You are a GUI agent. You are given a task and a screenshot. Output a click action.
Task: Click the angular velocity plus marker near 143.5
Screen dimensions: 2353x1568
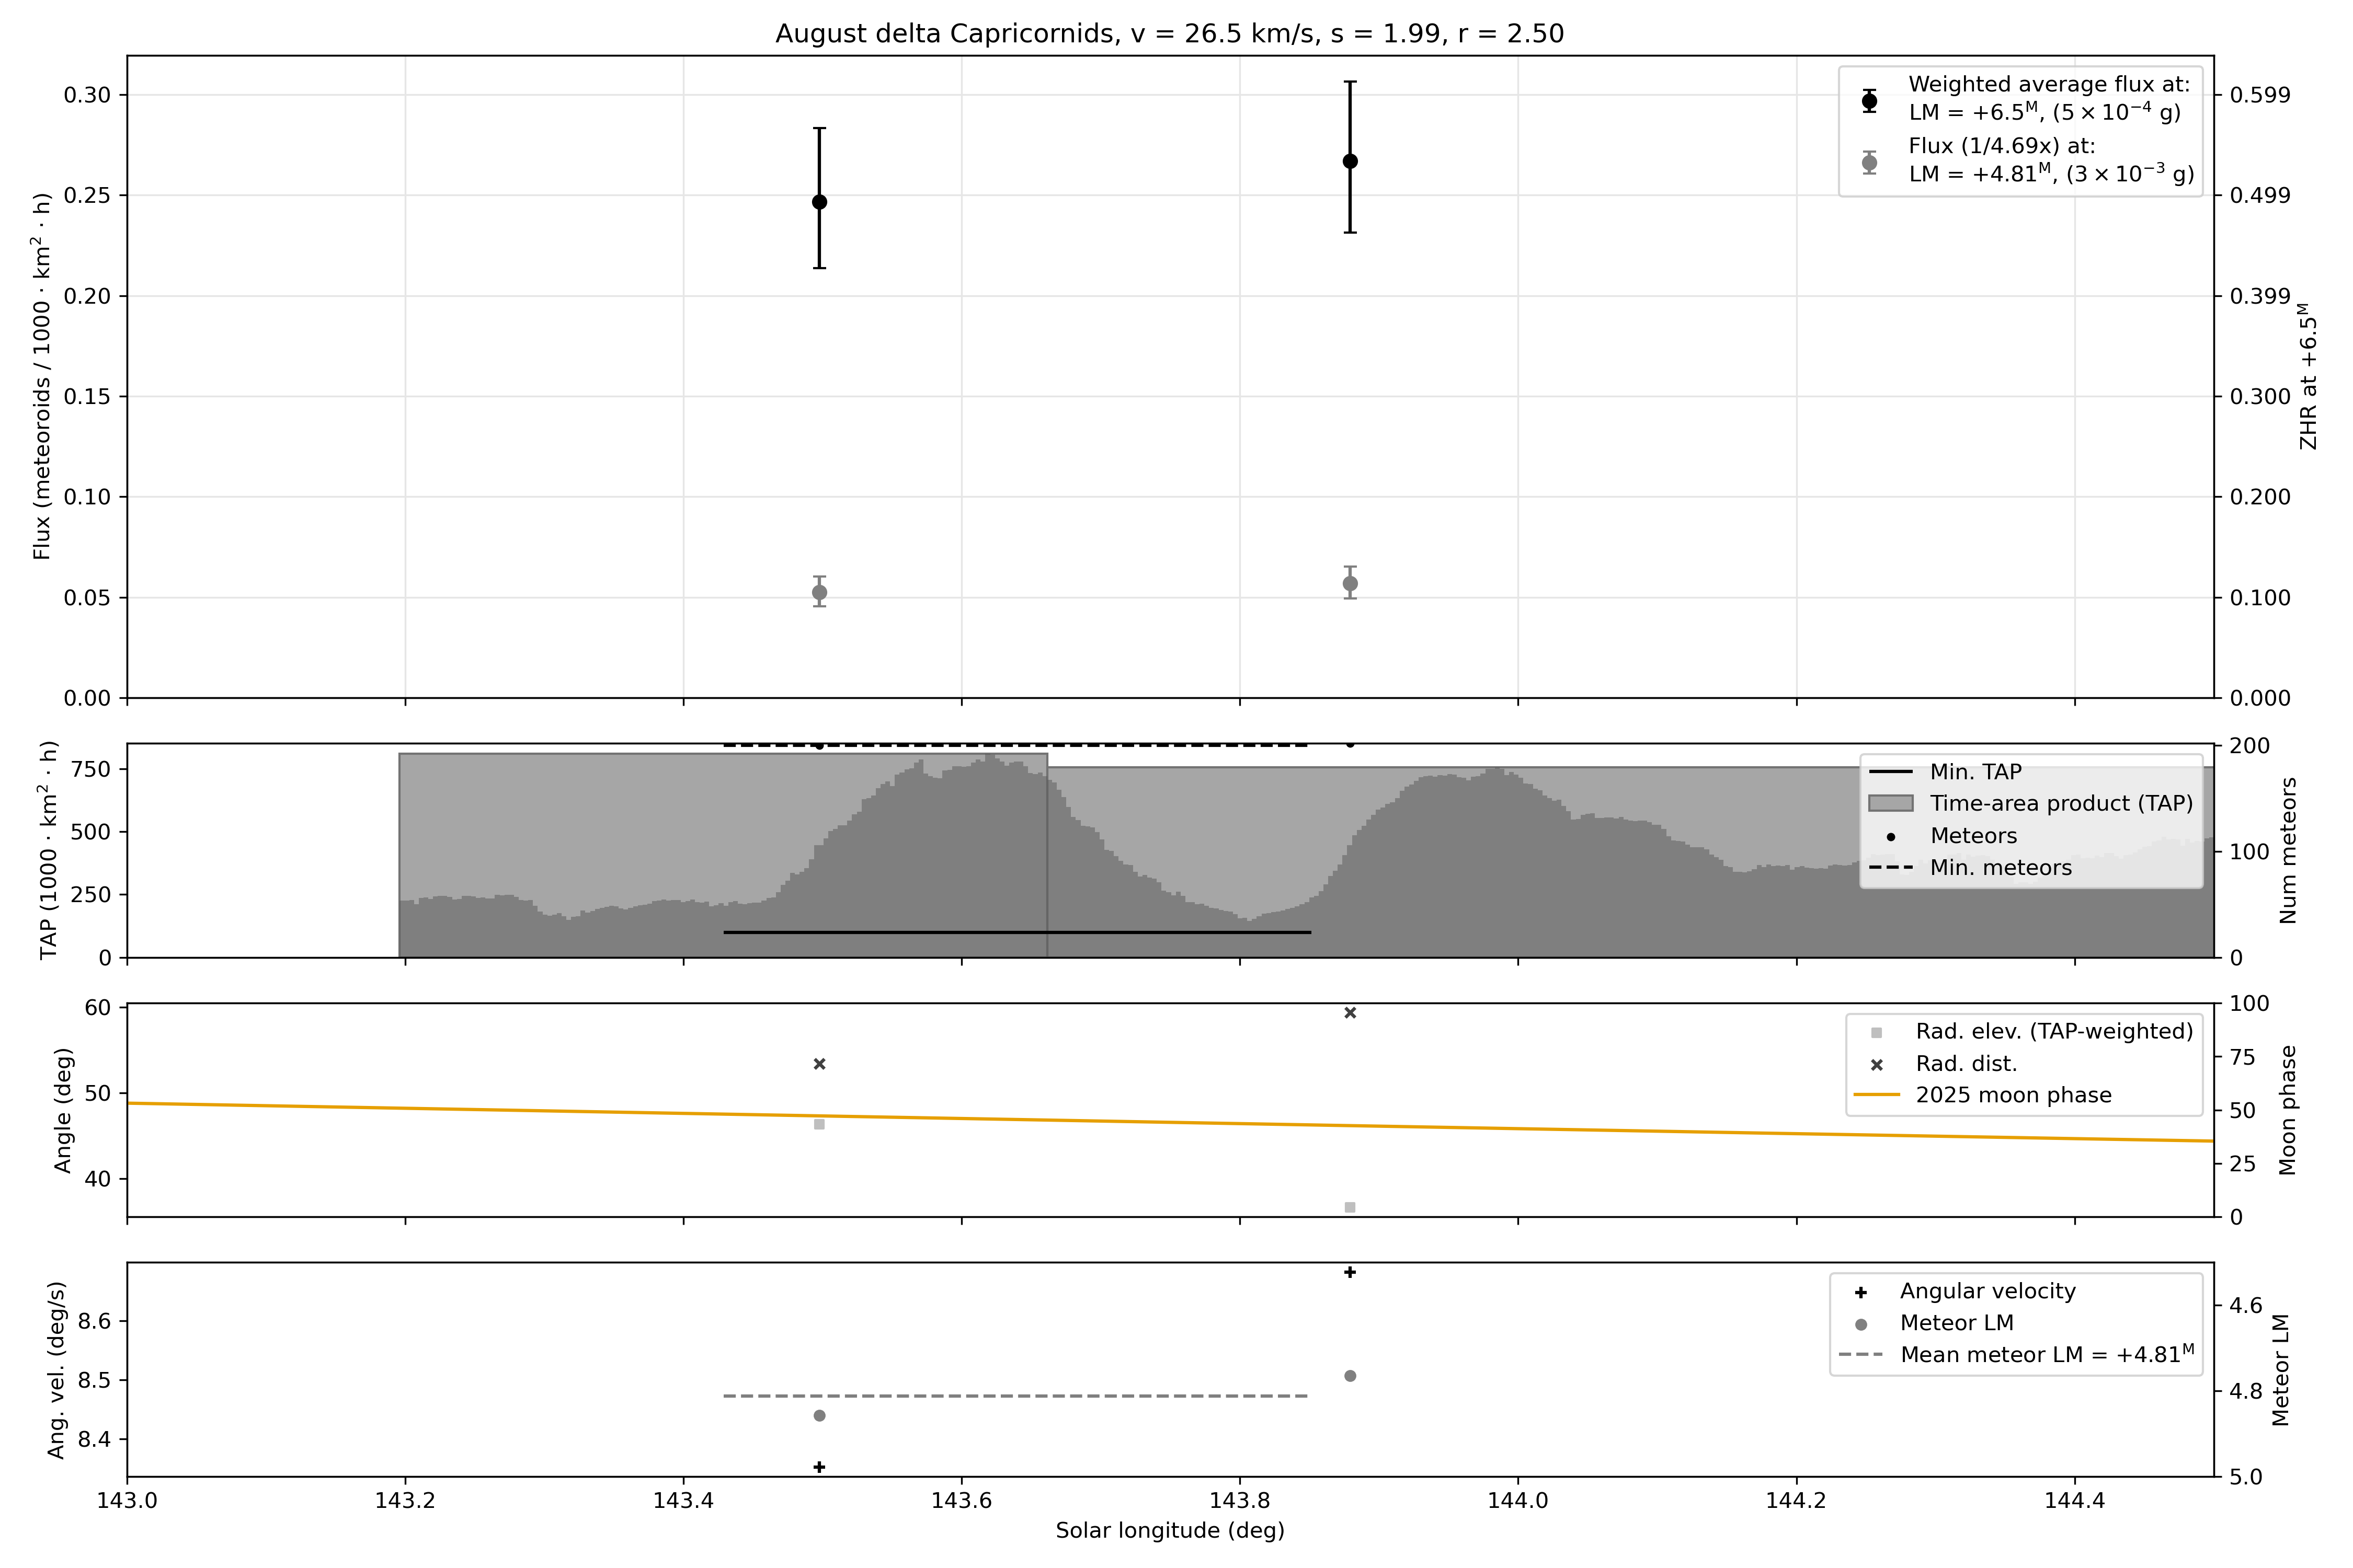819,1467
